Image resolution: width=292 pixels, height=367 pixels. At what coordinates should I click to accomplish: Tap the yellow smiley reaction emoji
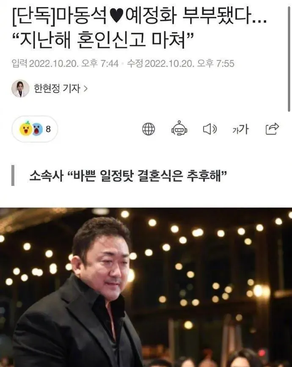[26, 129]
